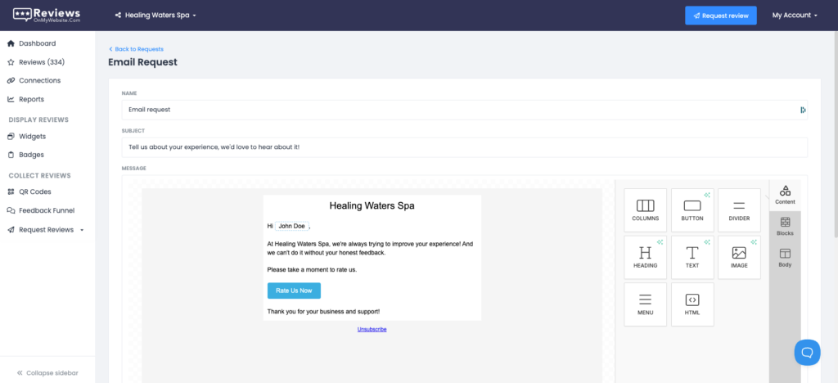Pick the Text content block

pyautogui.click(x=692, y=257)
